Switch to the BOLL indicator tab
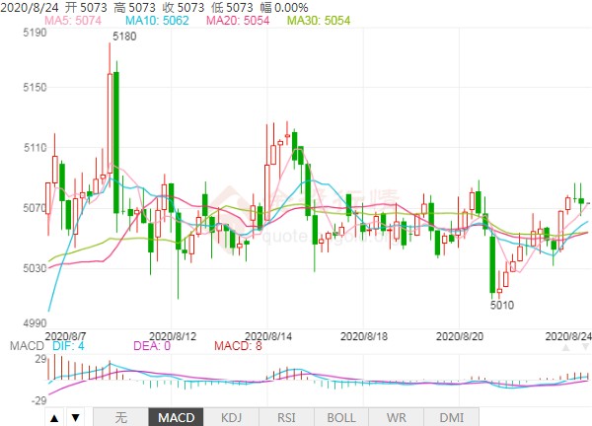The image size is (592, 426). tap(341, 417)
